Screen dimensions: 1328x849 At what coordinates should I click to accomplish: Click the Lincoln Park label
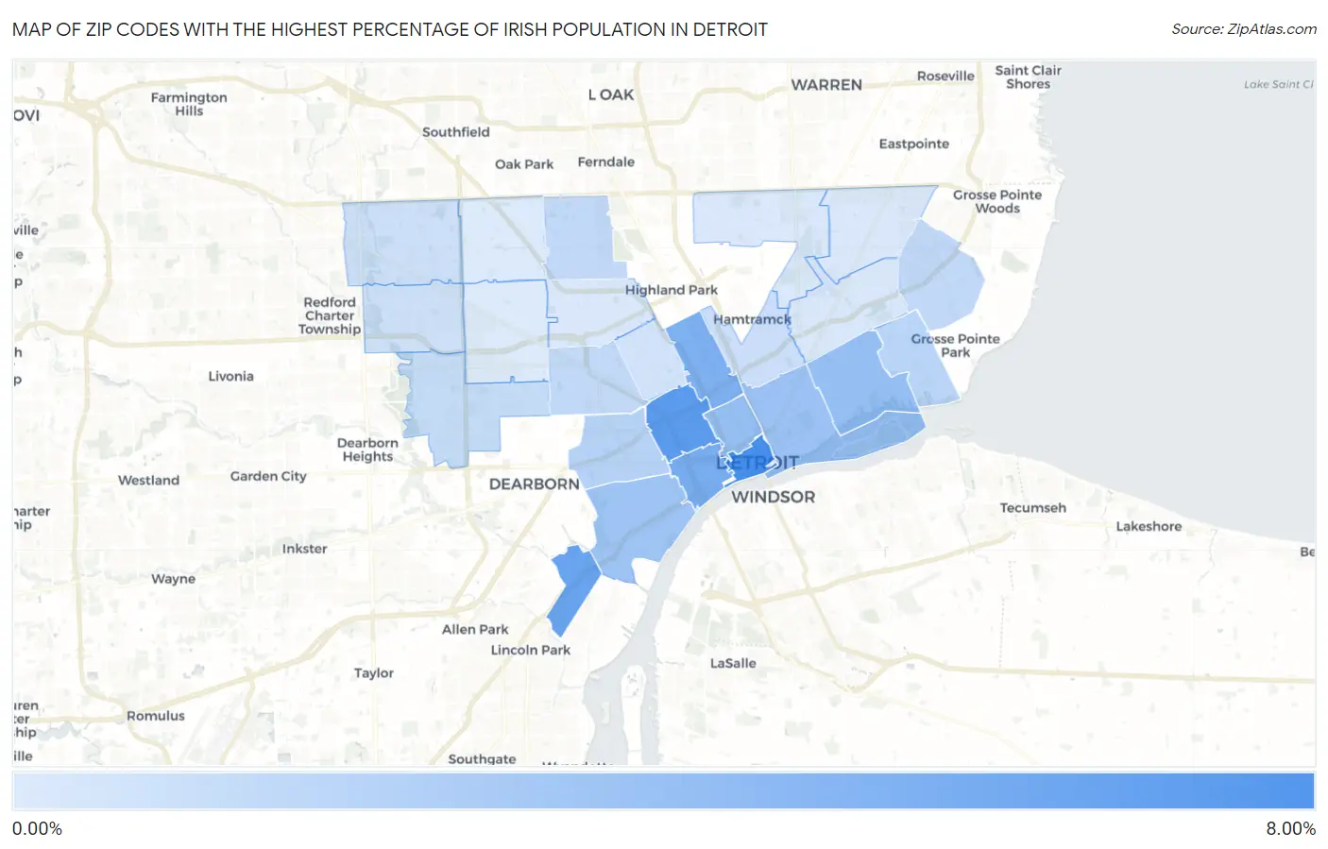coord(530,650)
